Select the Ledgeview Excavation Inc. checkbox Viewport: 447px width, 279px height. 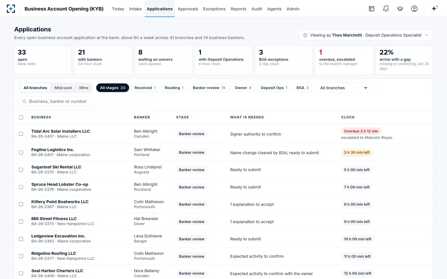click(21, 239)
